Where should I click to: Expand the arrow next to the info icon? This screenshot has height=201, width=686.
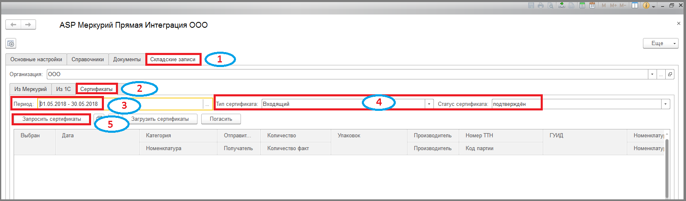point(654,6)
